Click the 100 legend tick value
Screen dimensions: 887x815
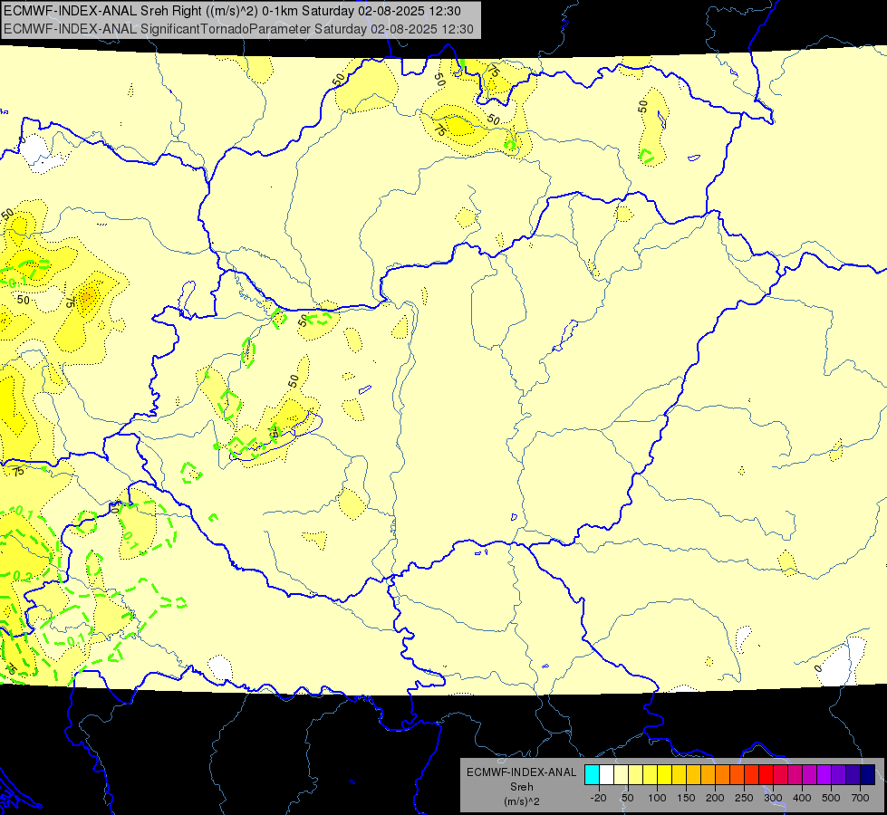(x=658, y=798)
